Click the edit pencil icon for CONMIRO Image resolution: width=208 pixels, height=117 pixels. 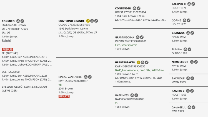[22, 21]
